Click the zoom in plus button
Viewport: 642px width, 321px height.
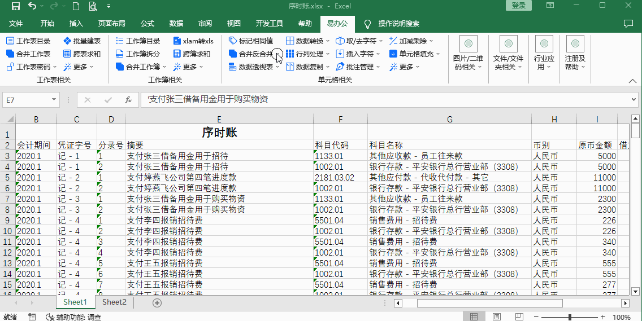click(602, 317)
